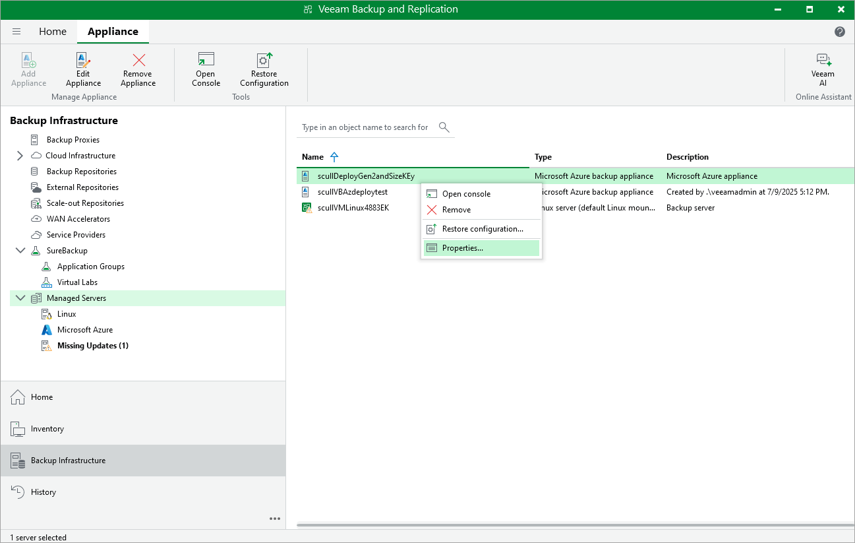Image resolution: width=855 pixels, height=543 pixels.
Task: Click the Inventory navigation icon
Action: [x=18, y=429]
